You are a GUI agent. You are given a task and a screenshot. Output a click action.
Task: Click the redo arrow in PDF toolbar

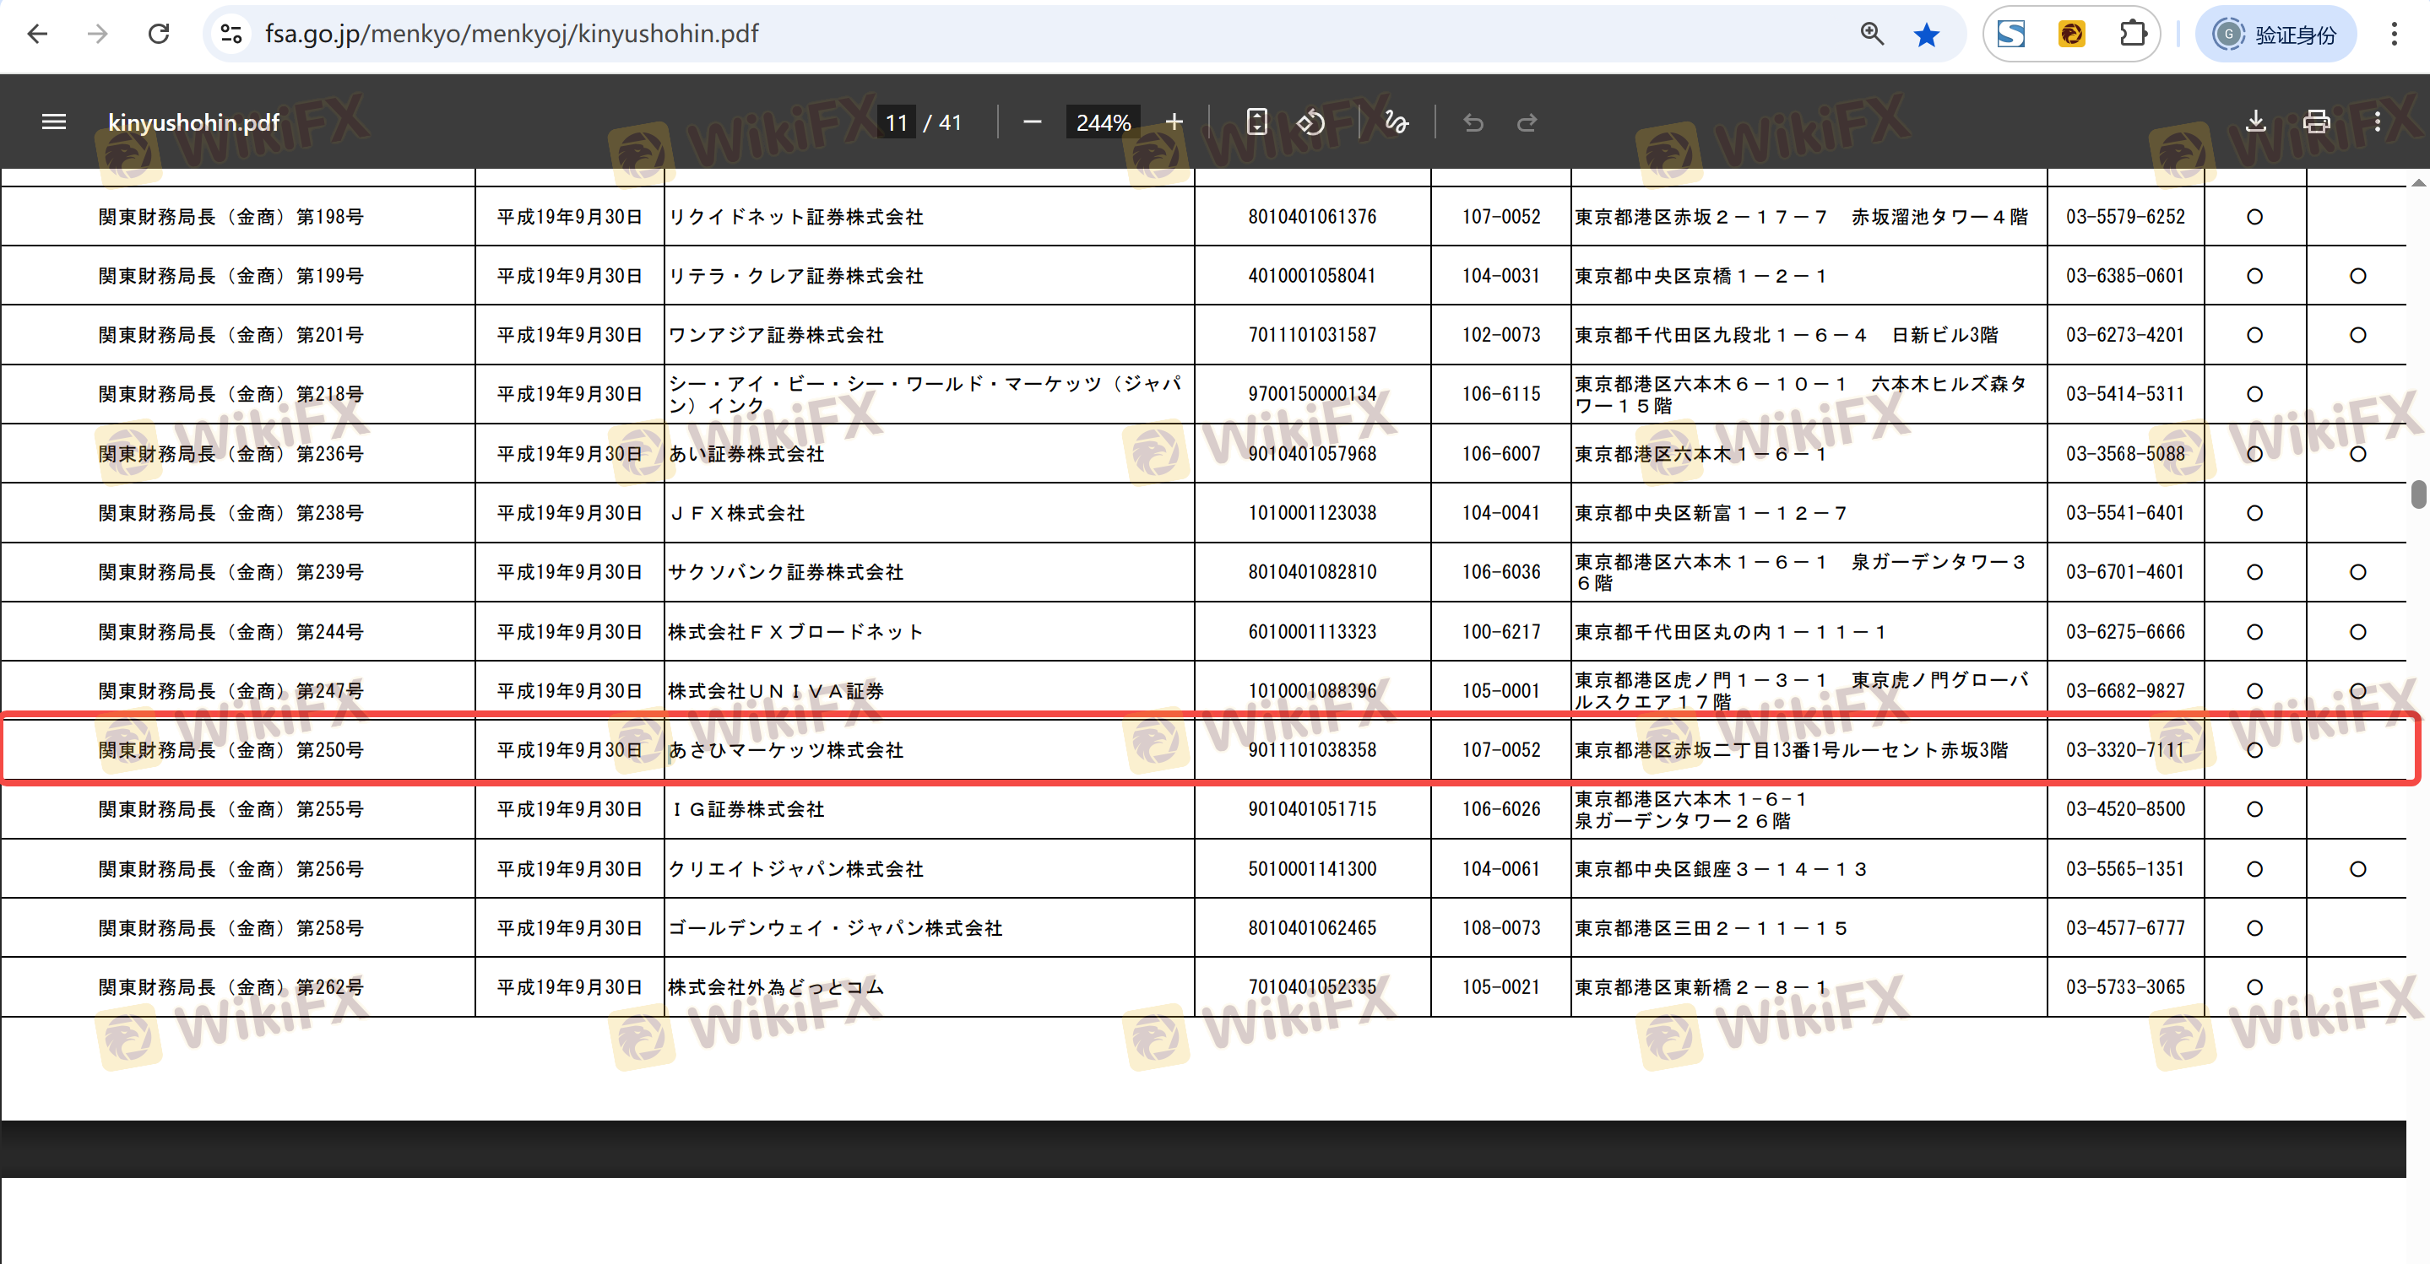click(1527, 122)
